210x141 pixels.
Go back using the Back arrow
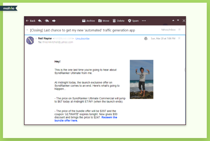30,21
